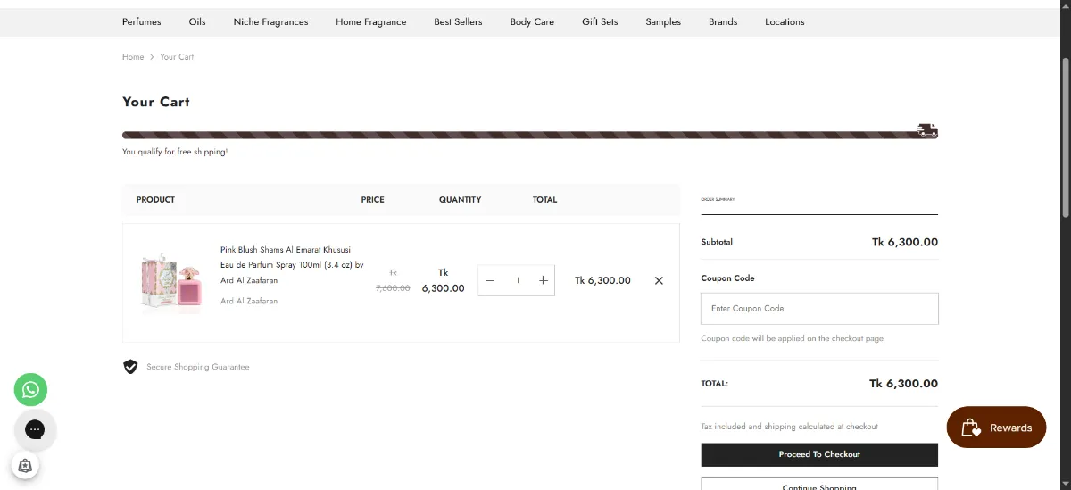This screenshot has width=1071, height=490.
Task: Open the Rewards button
Action: tap(996, 428)
